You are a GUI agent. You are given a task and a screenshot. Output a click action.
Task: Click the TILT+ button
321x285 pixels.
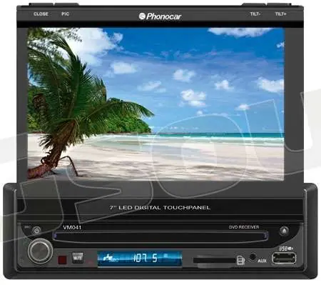(x=280, y=14)
